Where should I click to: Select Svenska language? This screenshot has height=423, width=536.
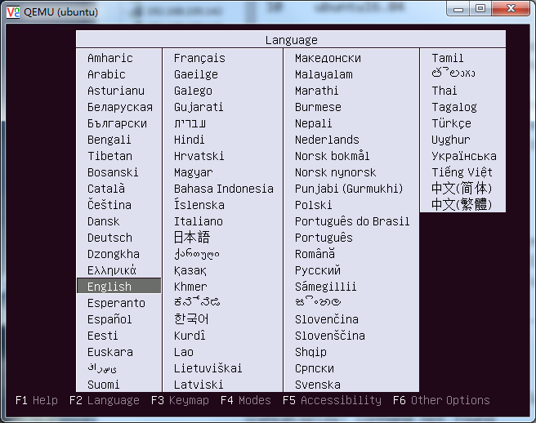[318, 385]
